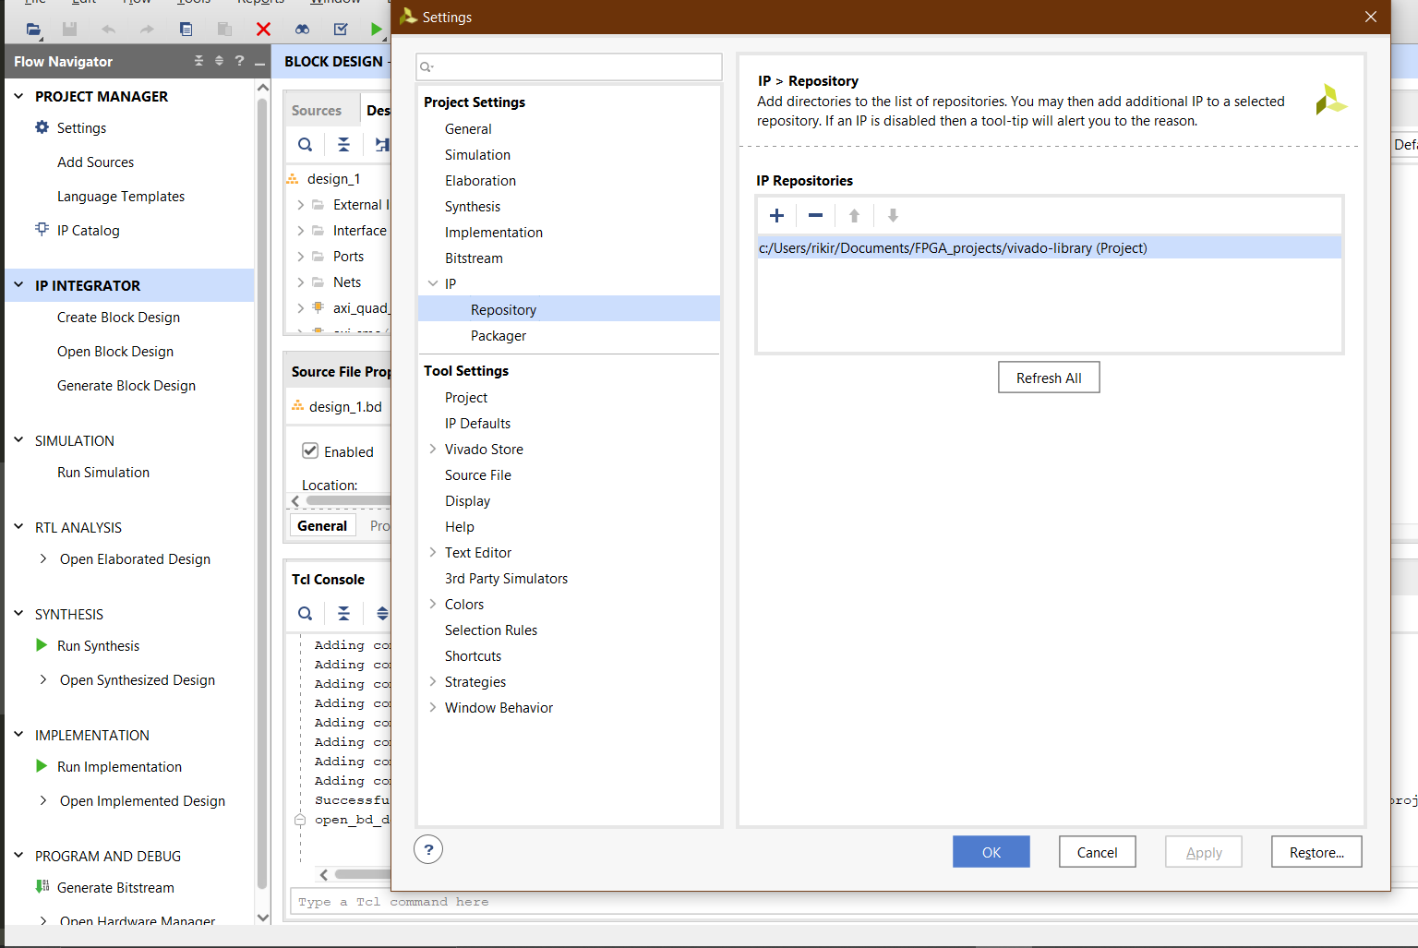
Task: Click the Redo arrow in main toolbar
Action: [147, 29]
